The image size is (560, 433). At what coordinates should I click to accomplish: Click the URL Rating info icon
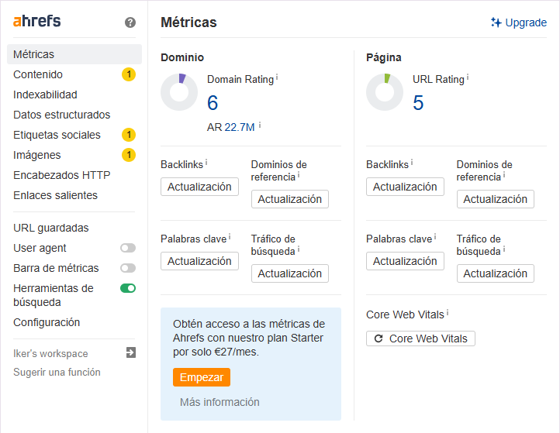(x=468, y=77)
